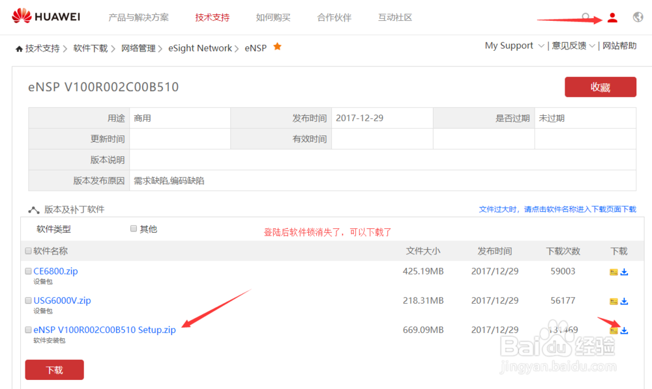Click the eNSP V100R002C00B510 page title
This screenshot has height=389, width=652.
(x=103, y=87)
